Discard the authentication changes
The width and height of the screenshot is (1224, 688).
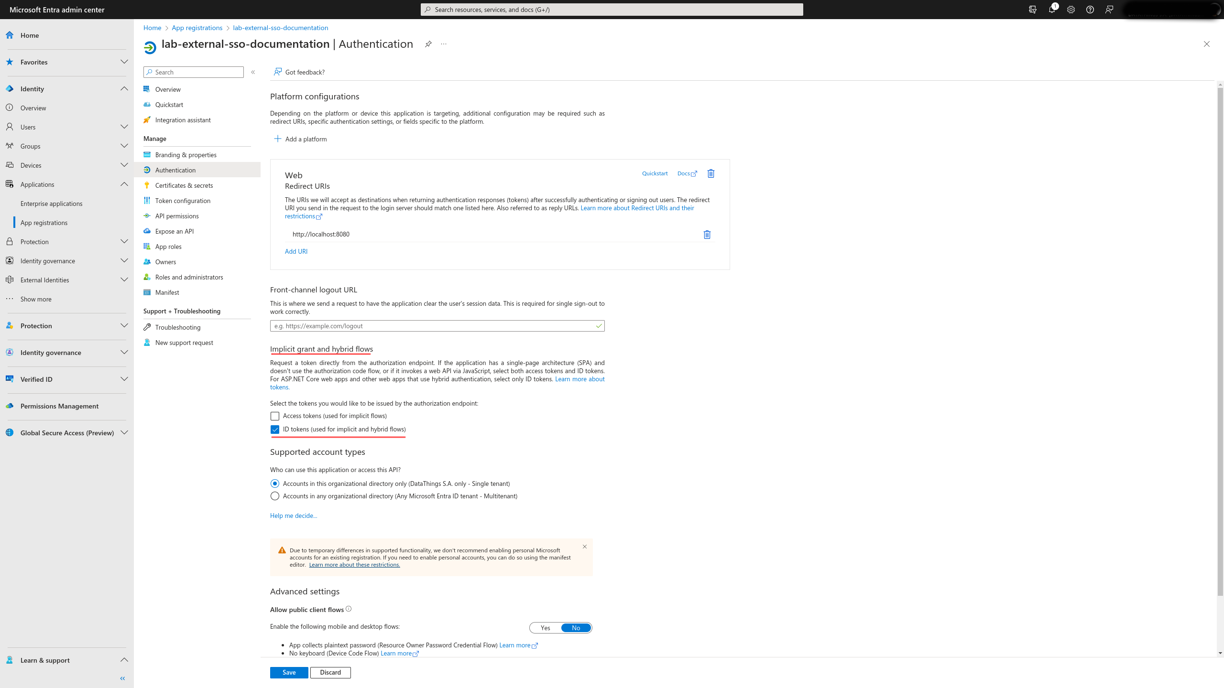330,672
